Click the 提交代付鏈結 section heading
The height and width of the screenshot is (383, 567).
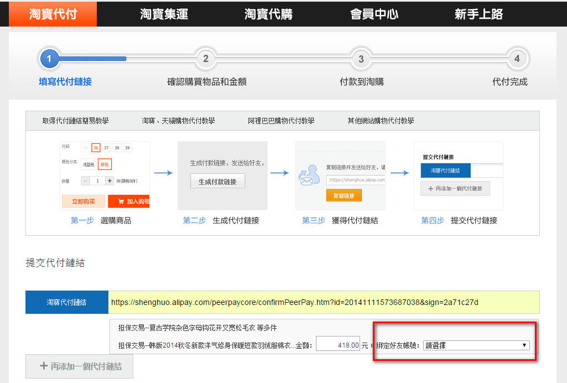pos(55,263)
